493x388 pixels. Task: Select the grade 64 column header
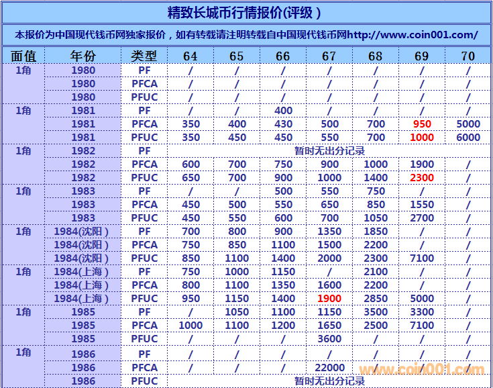click(190, 56)
